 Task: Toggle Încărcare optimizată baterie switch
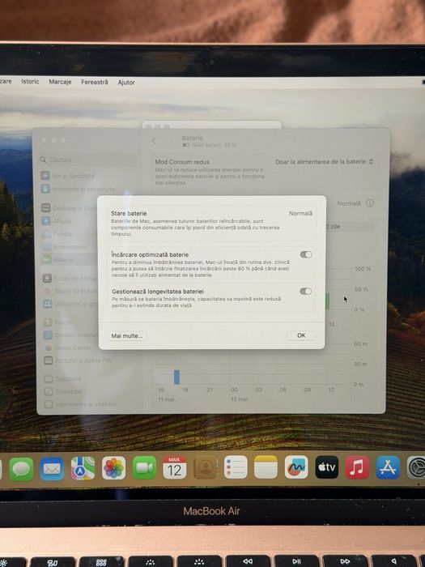[306, 254]
